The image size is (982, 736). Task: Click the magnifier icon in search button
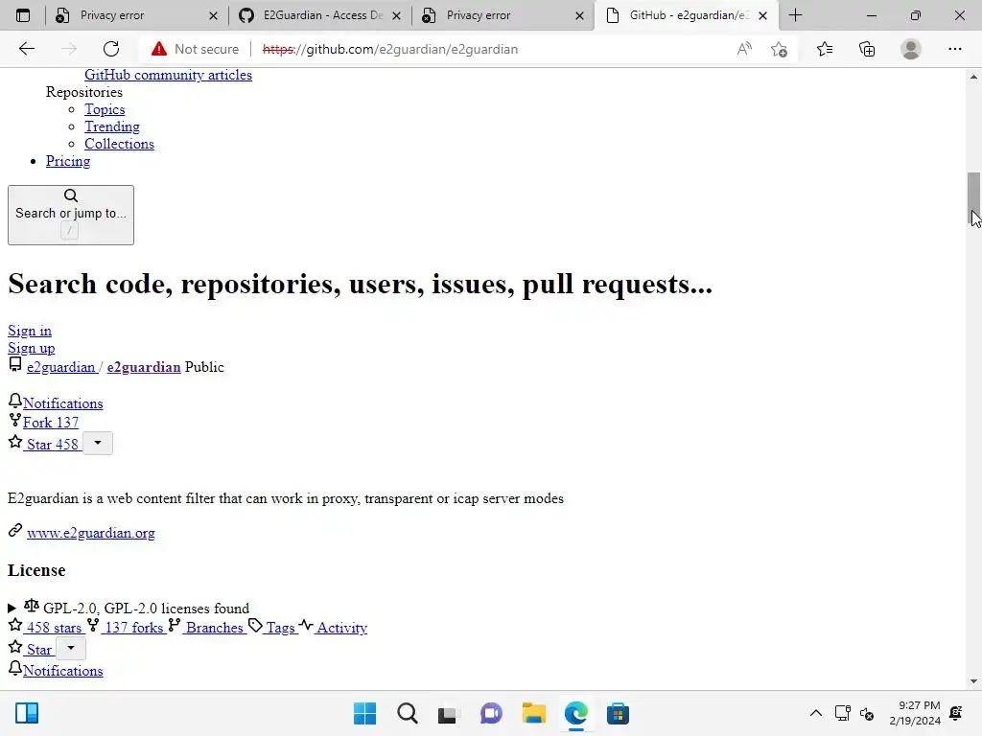pos(71,195)
